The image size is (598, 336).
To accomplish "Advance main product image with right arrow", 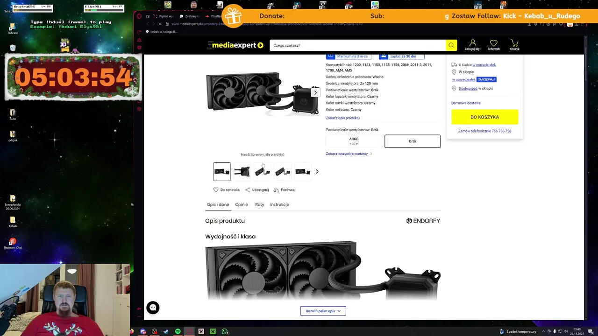I will tap(315, 92).
